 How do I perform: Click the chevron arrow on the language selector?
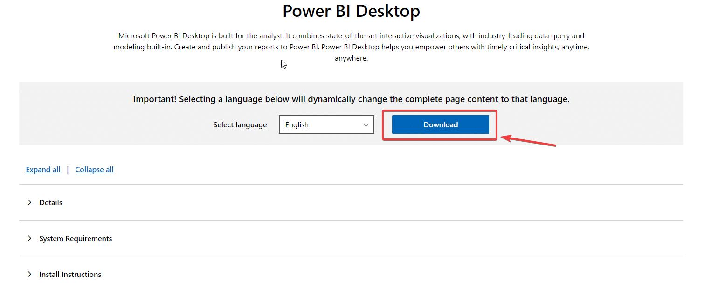coord(365,124)
